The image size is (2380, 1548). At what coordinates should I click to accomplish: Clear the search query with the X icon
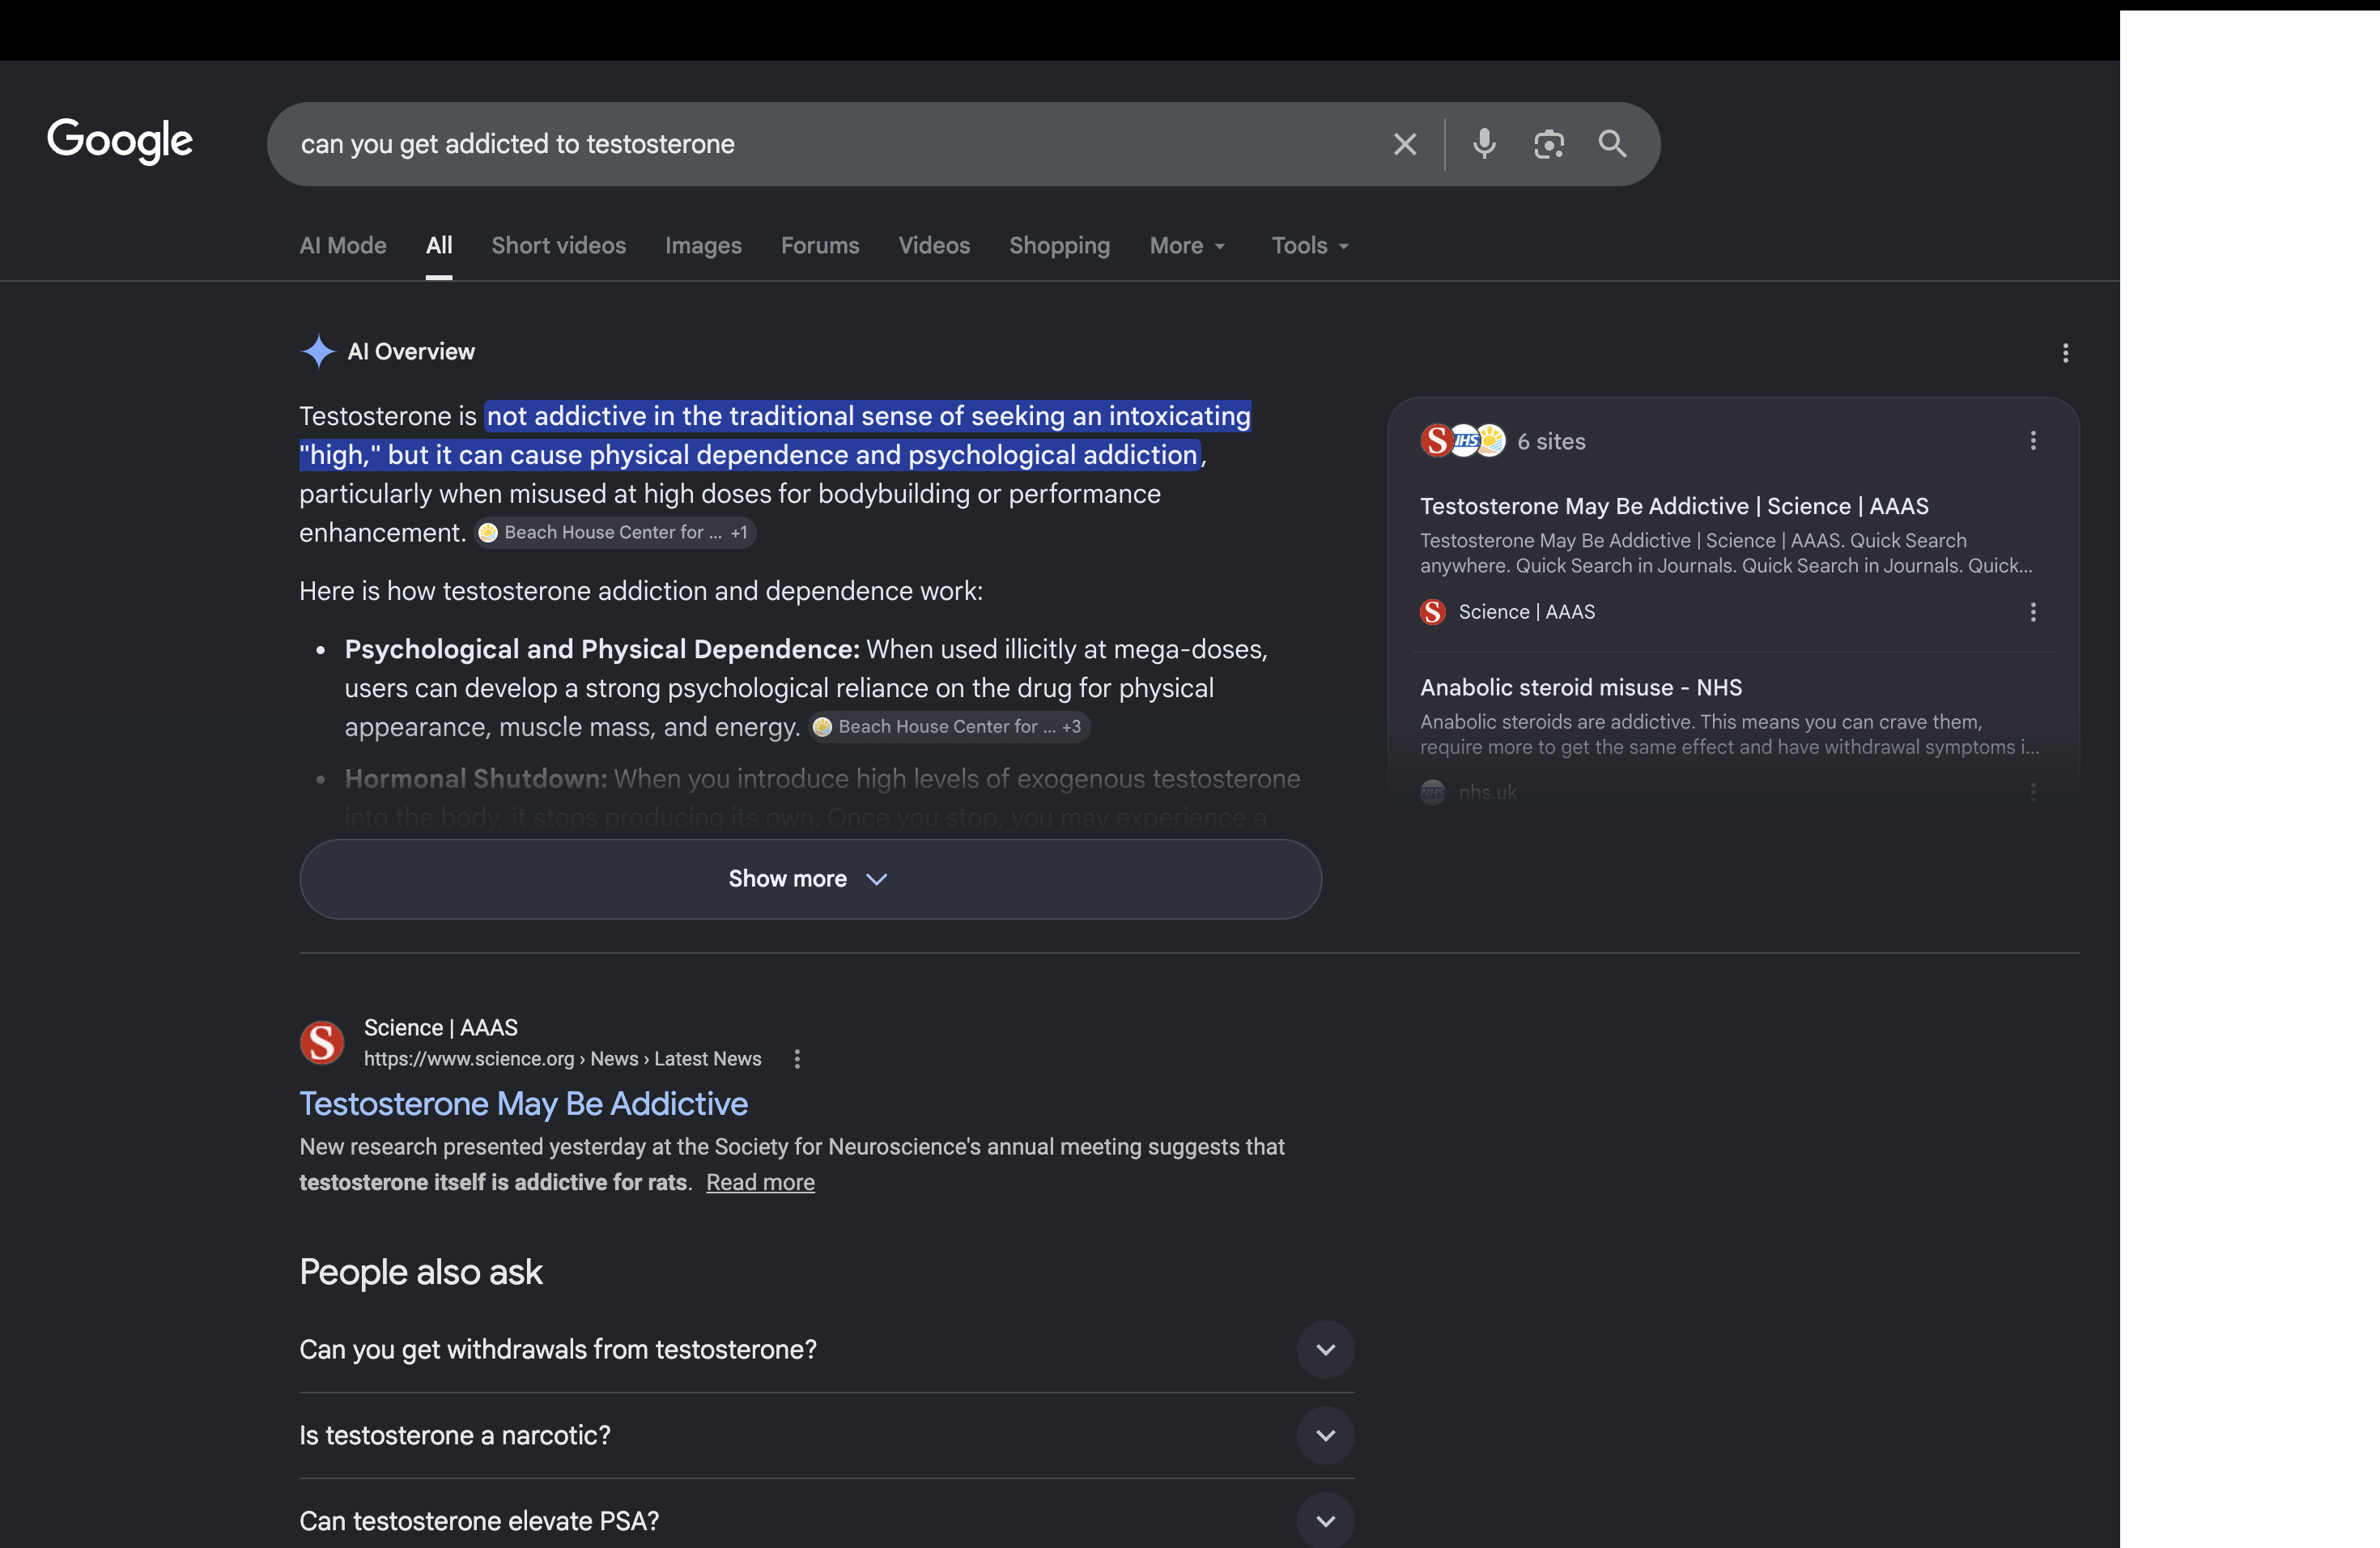(1404, 144)
